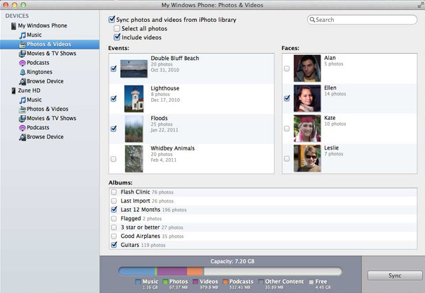Viewport: 425px width, 293px height.
Task: Click the capacity usage bar
Action: [229, 271]
